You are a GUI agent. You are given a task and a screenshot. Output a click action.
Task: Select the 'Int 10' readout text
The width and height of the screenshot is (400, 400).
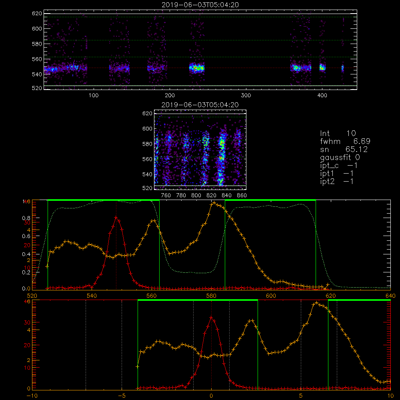[338, 134]
